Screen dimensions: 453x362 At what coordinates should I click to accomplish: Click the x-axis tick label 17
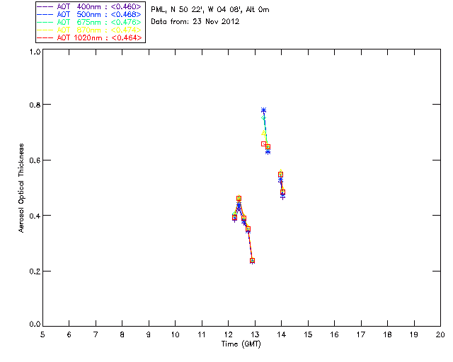(x=361, y=334)
